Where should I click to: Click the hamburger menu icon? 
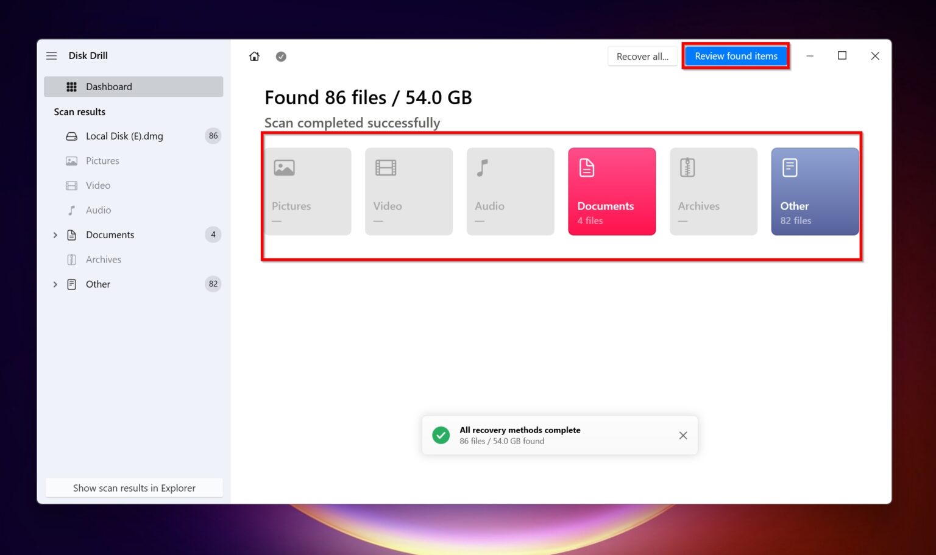tap(51, 55)
